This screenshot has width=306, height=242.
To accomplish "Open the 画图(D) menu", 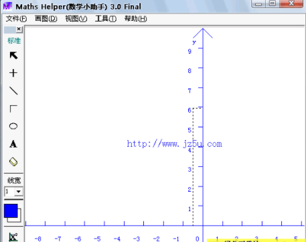I will (46, 19).
